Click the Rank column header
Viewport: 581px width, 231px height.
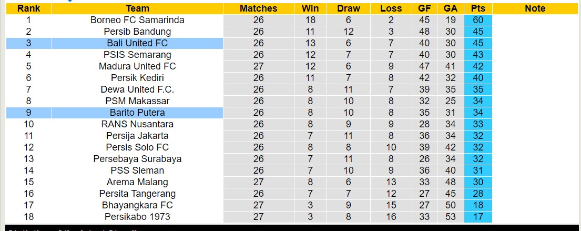tap(28, 8)
